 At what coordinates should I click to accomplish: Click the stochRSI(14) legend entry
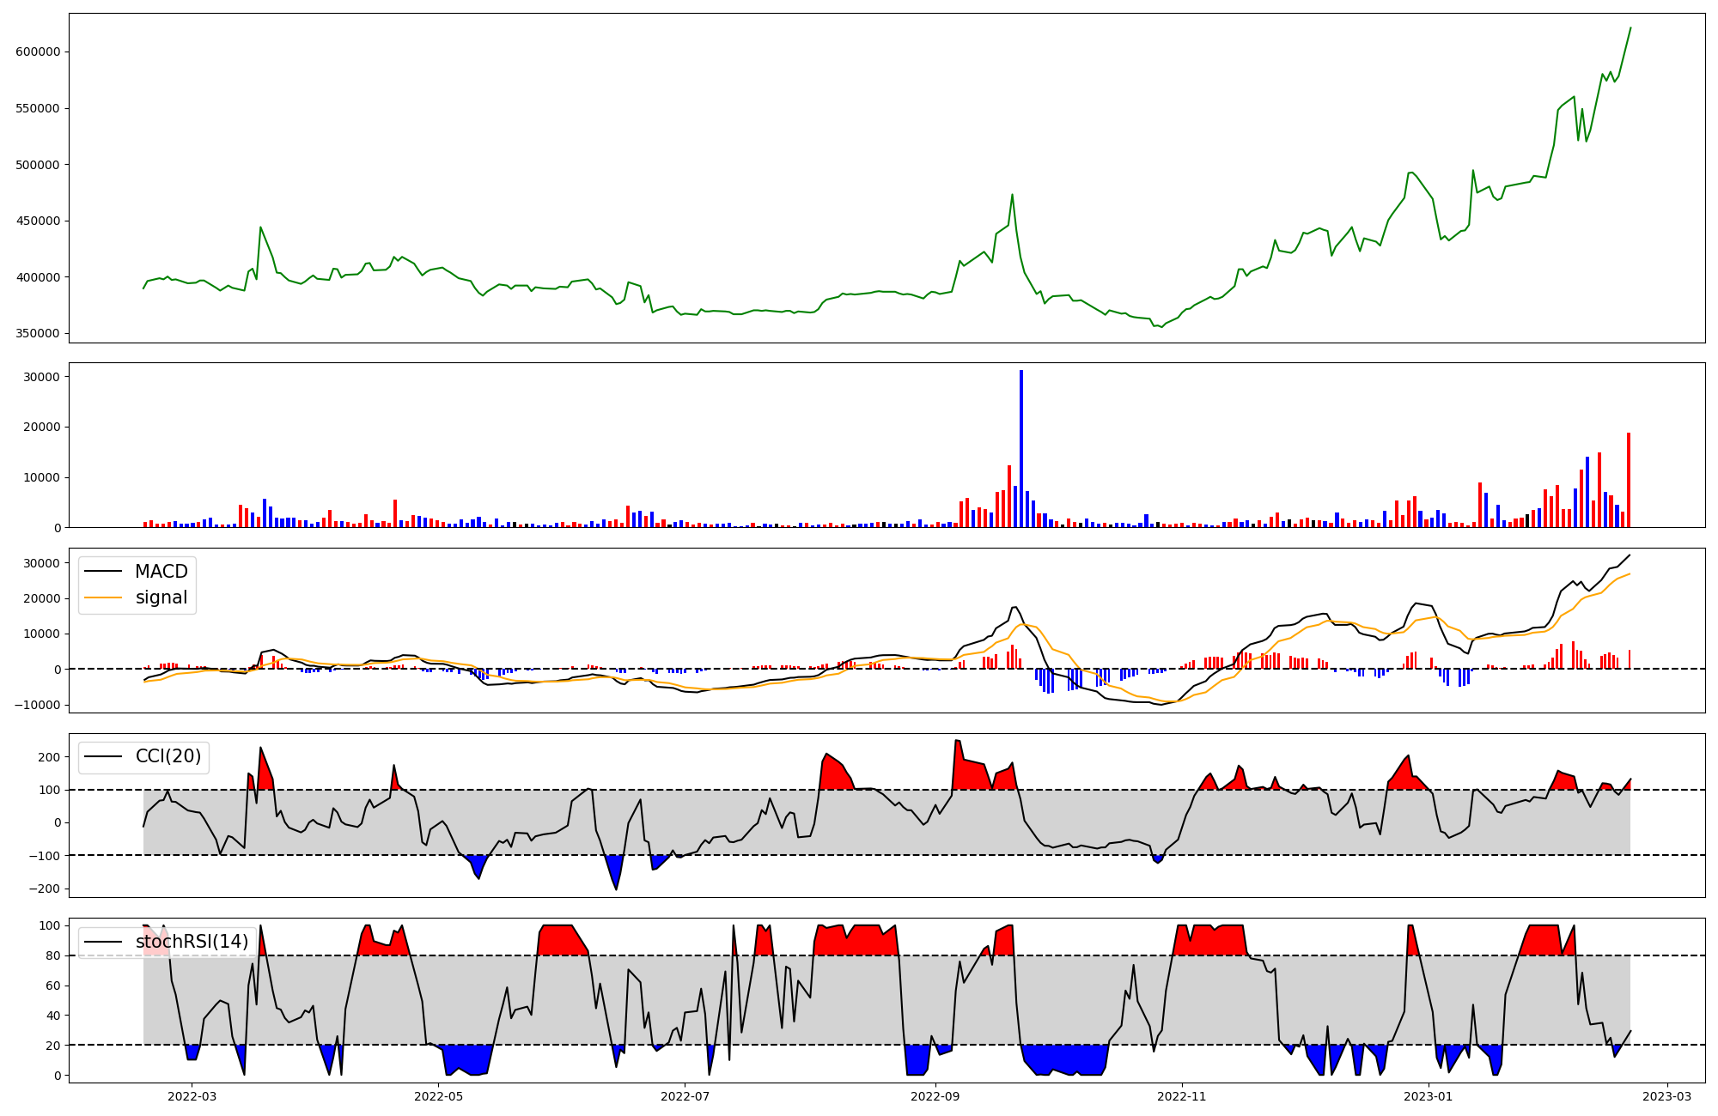pos(192,942)
